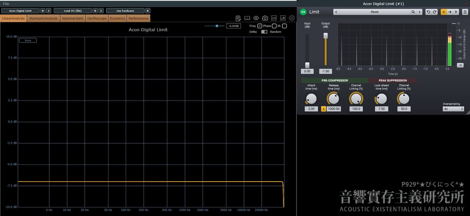Click the Look ahead value 7.50
Screen dimensions: 470x216
click(381, 109)
